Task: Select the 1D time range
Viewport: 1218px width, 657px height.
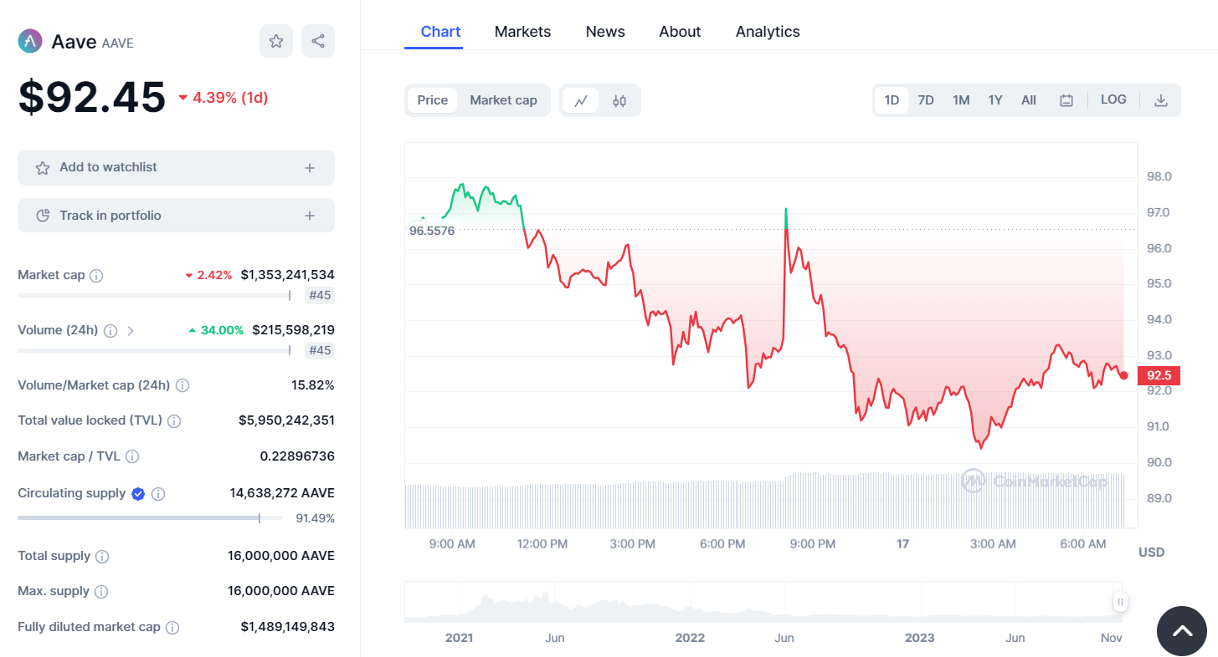Action: pos(892,100)
